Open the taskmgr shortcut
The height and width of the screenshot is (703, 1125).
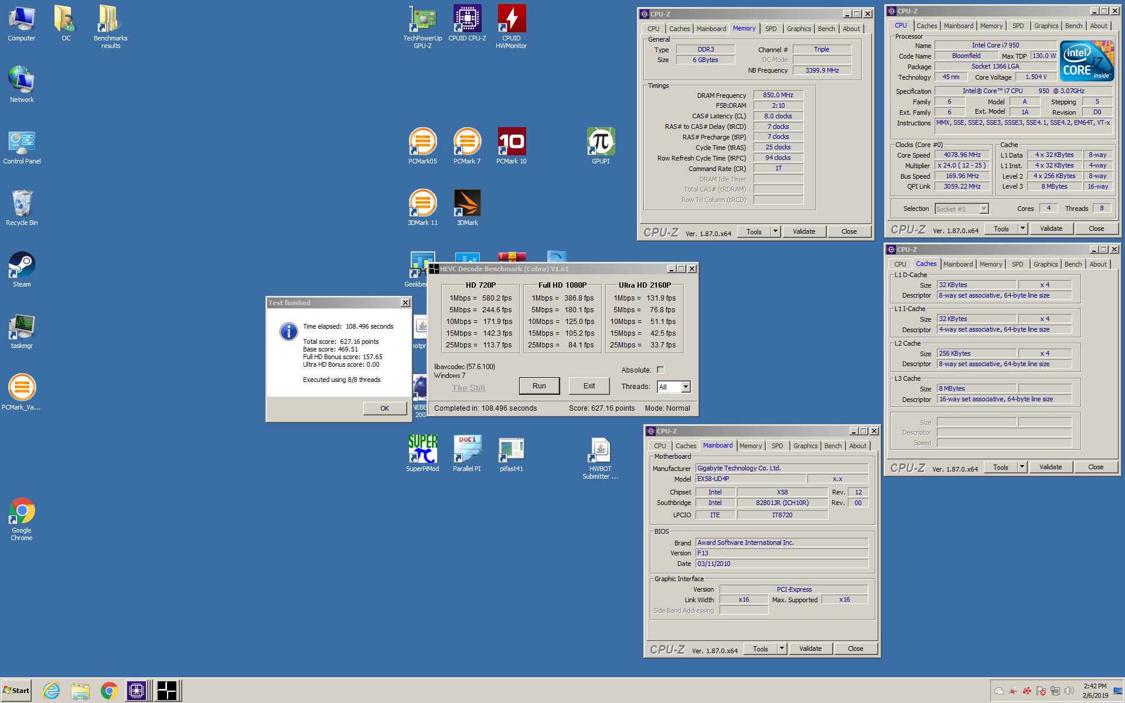(22, 331)
